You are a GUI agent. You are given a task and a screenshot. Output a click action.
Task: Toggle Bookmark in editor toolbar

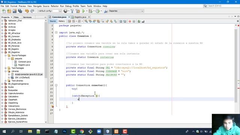(x=115, y=21)
